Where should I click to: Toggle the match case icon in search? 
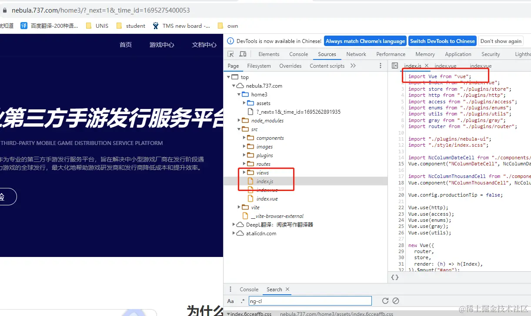(230, 301)
